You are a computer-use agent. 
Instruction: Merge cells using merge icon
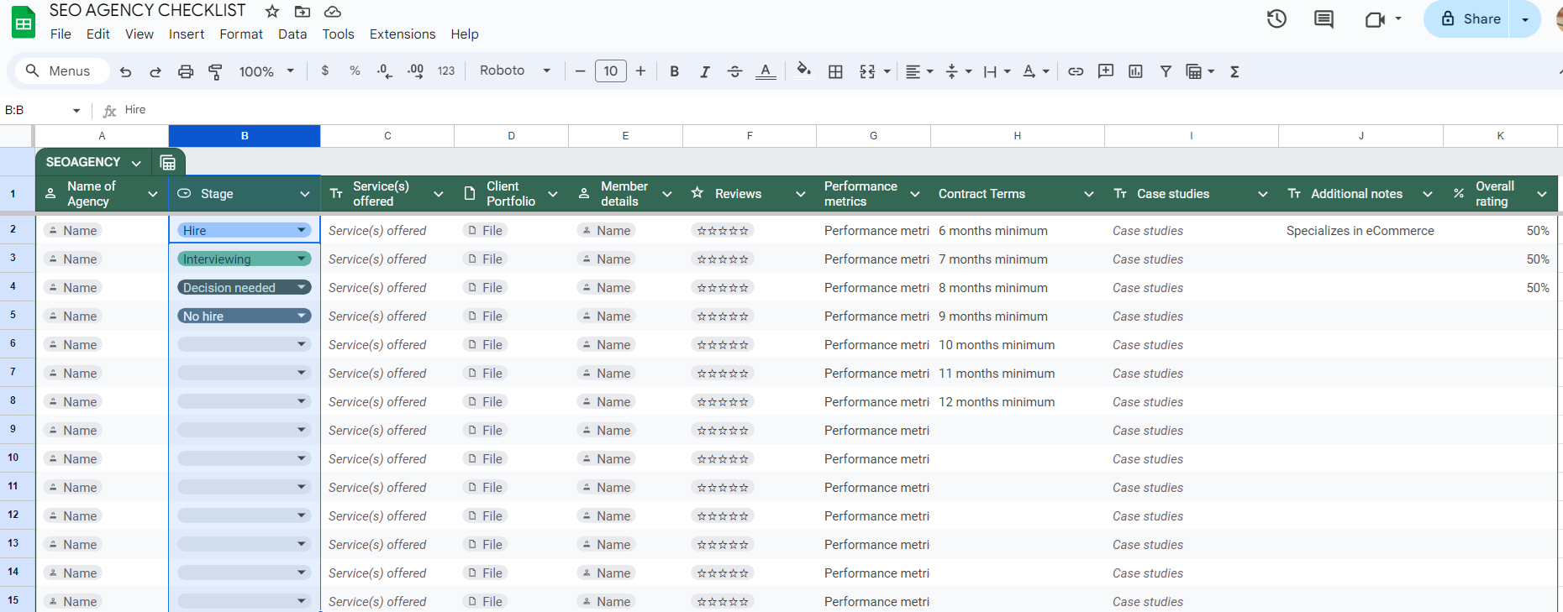(867, 71)
